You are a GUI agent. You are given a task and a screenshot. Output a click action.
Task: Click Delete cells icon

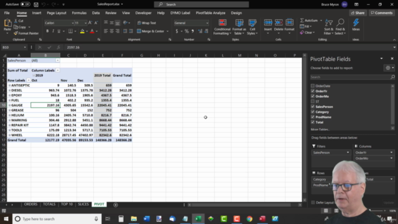(279, 23)
